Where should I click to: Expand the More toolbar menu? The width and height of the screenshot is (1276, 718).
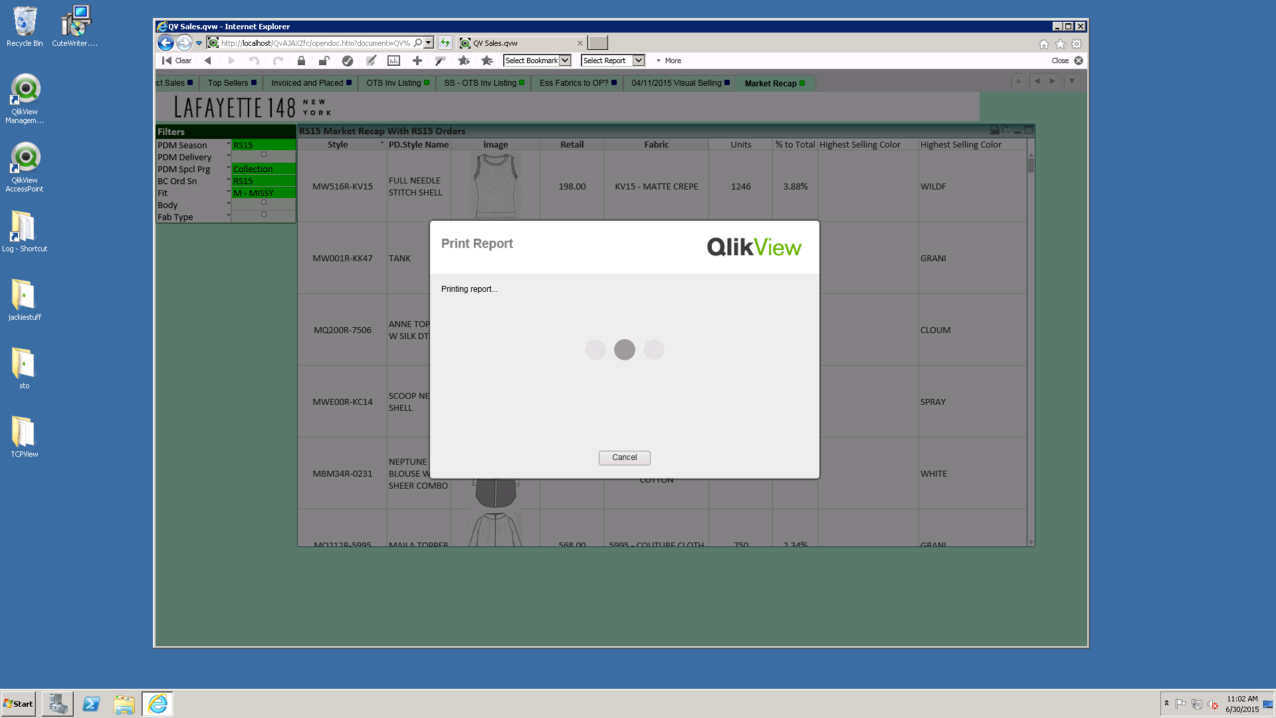669,60
